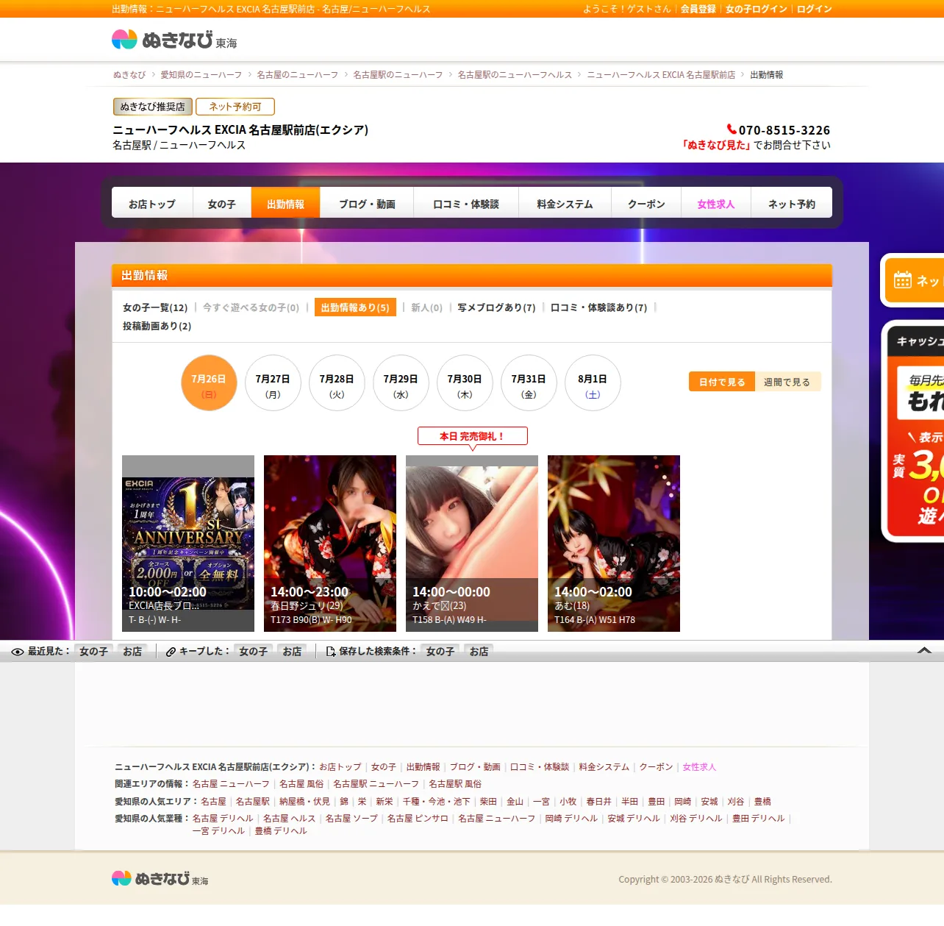Image resolution: width=944 pixels, height=926 pixels.
Task: Open 女の子 under キープした
Action: coord(253,652)
